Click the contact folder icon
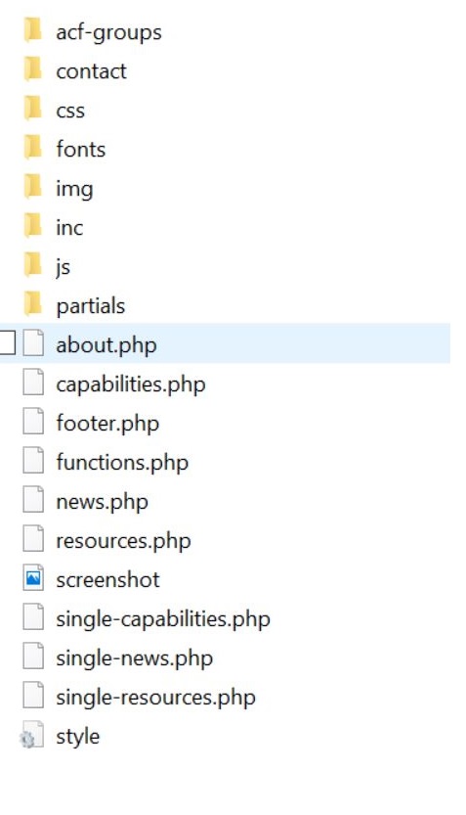466x815 pixels. click(x=32, y=68)
